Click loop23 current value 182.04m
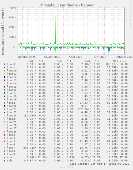The image size is (133, 170). pos(30,116)
